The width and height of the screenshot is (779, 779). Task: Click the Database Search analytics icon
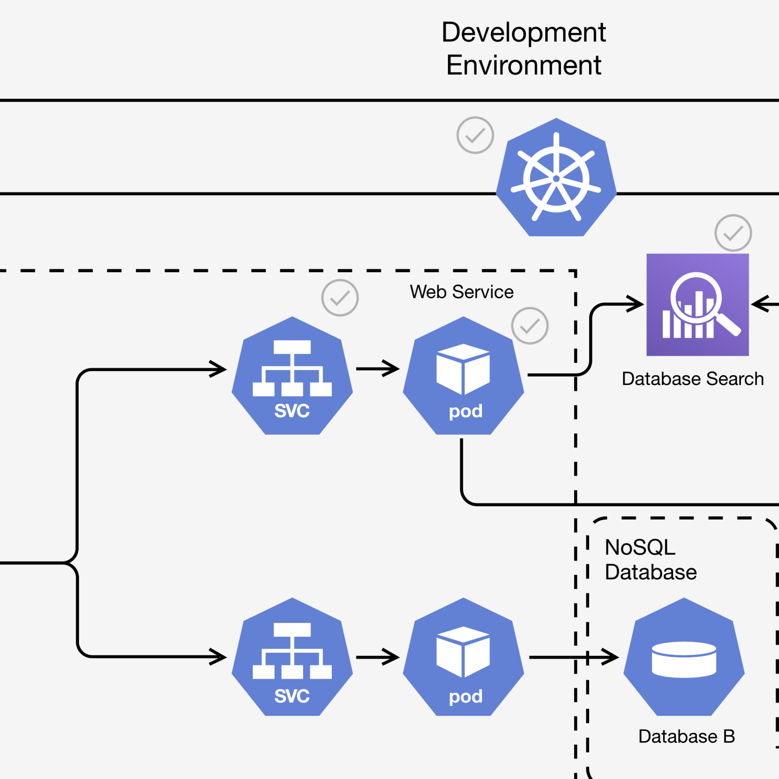pos(697,305)
